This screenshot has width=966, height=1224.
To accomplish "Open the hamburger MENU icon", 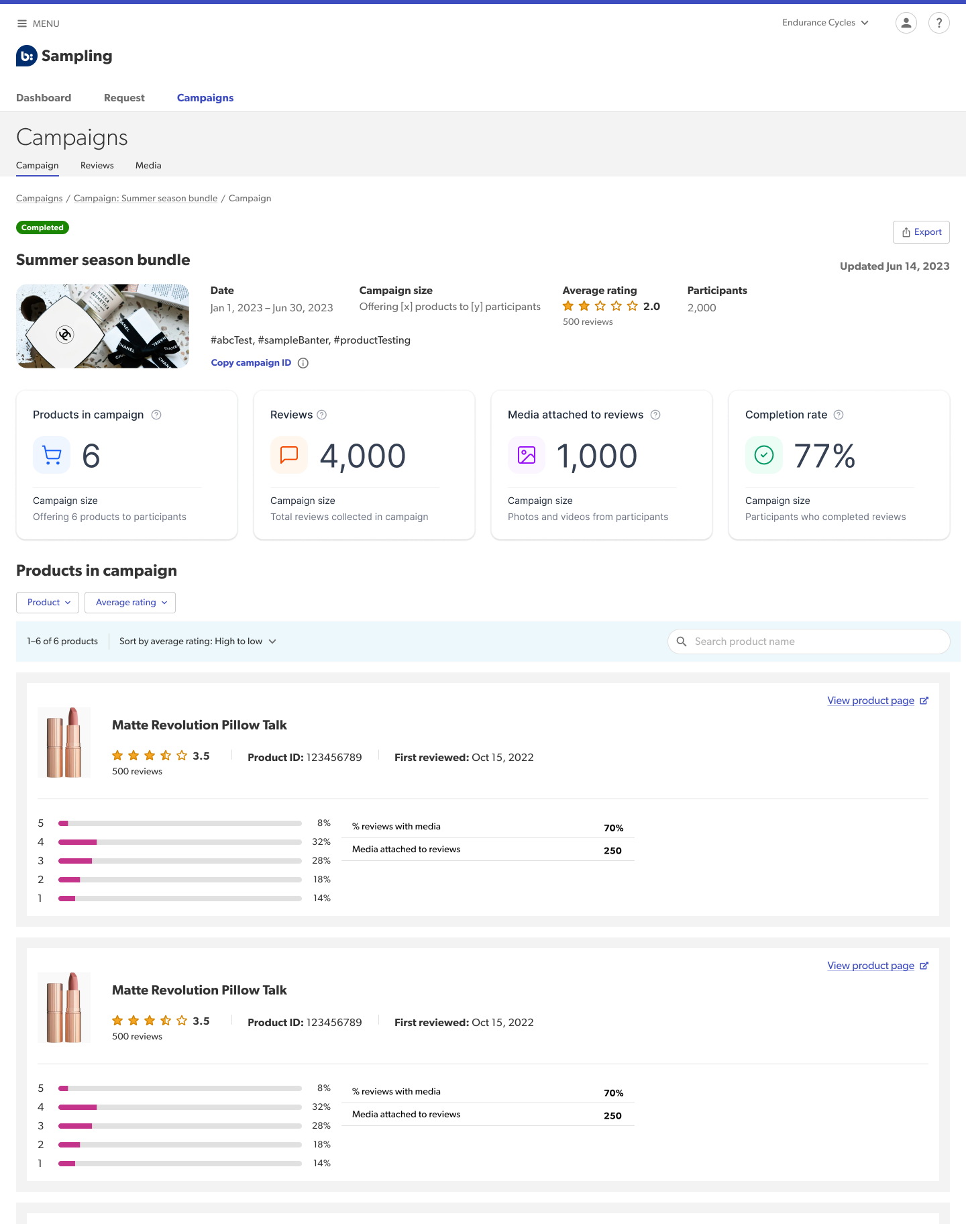I will [x=22, y=23].
